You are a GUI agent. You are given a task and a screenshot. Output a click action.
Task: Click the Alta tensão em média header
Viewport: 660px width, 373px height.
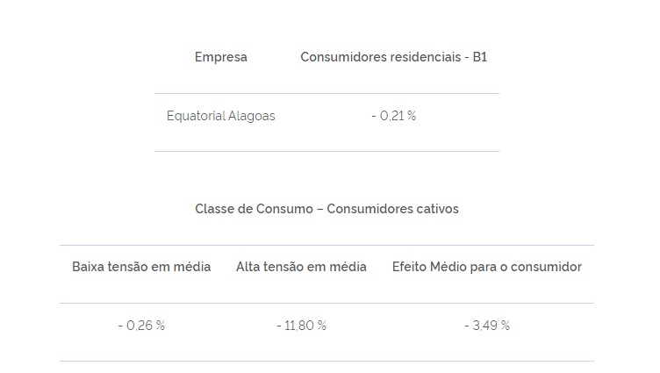pyautogui.click(x=301, y=267)
